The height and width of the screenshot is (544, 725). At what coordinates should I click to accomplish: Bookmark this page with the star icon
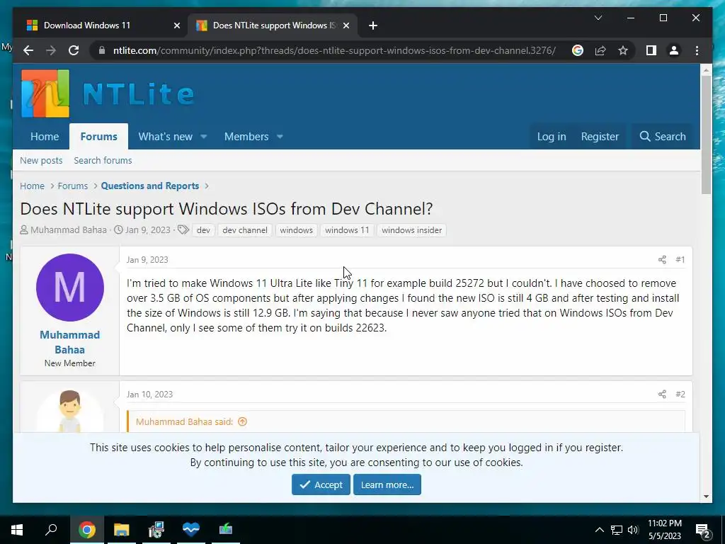tap(623, 50)
